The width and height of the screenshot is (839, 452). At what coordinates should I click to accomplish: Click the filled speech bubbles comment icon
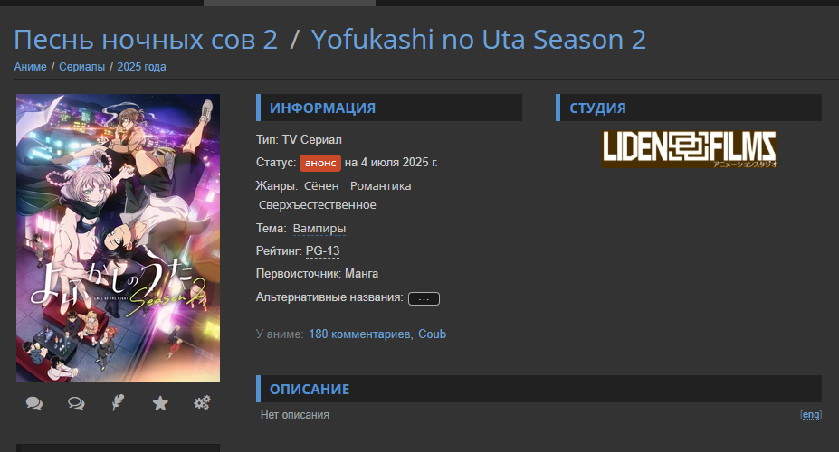34,403
